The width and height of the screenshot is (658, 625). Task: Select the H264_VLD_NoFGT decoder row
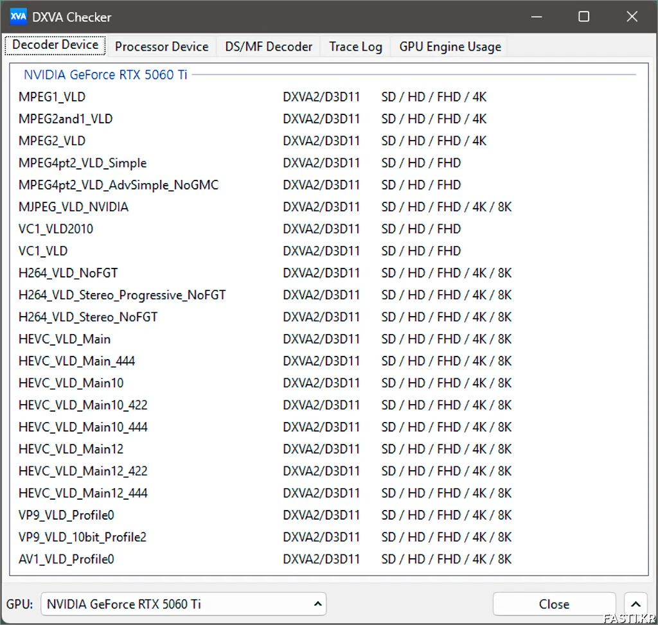pyautogui.click(x=328, y=273)
